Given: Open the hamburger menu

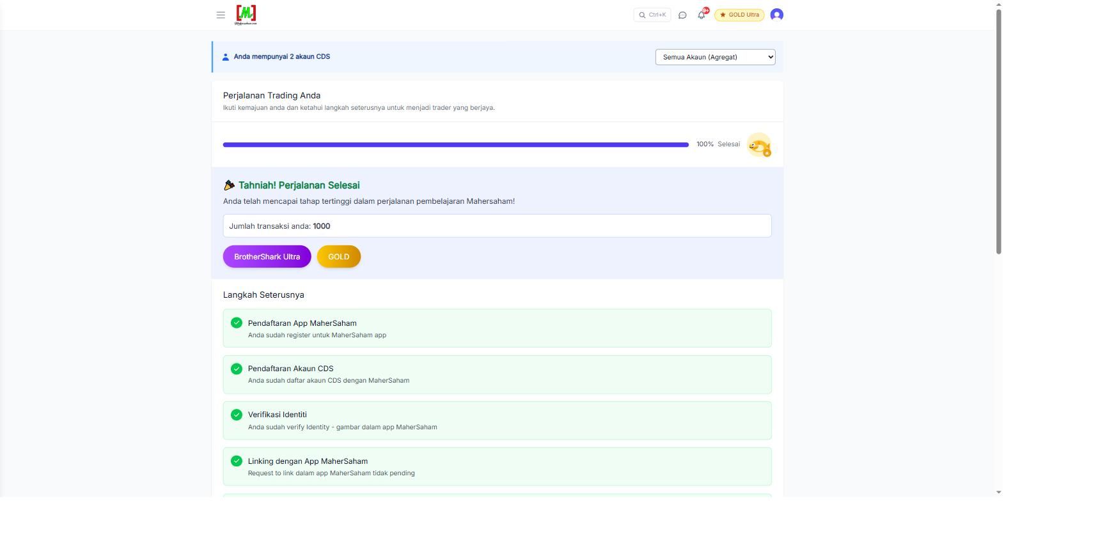Looking at the screenshot, I should point(221,15).
